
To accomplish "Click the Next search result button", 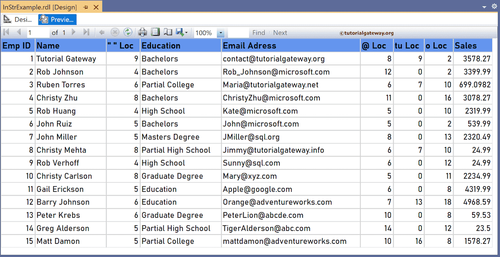I will point(280,33).
